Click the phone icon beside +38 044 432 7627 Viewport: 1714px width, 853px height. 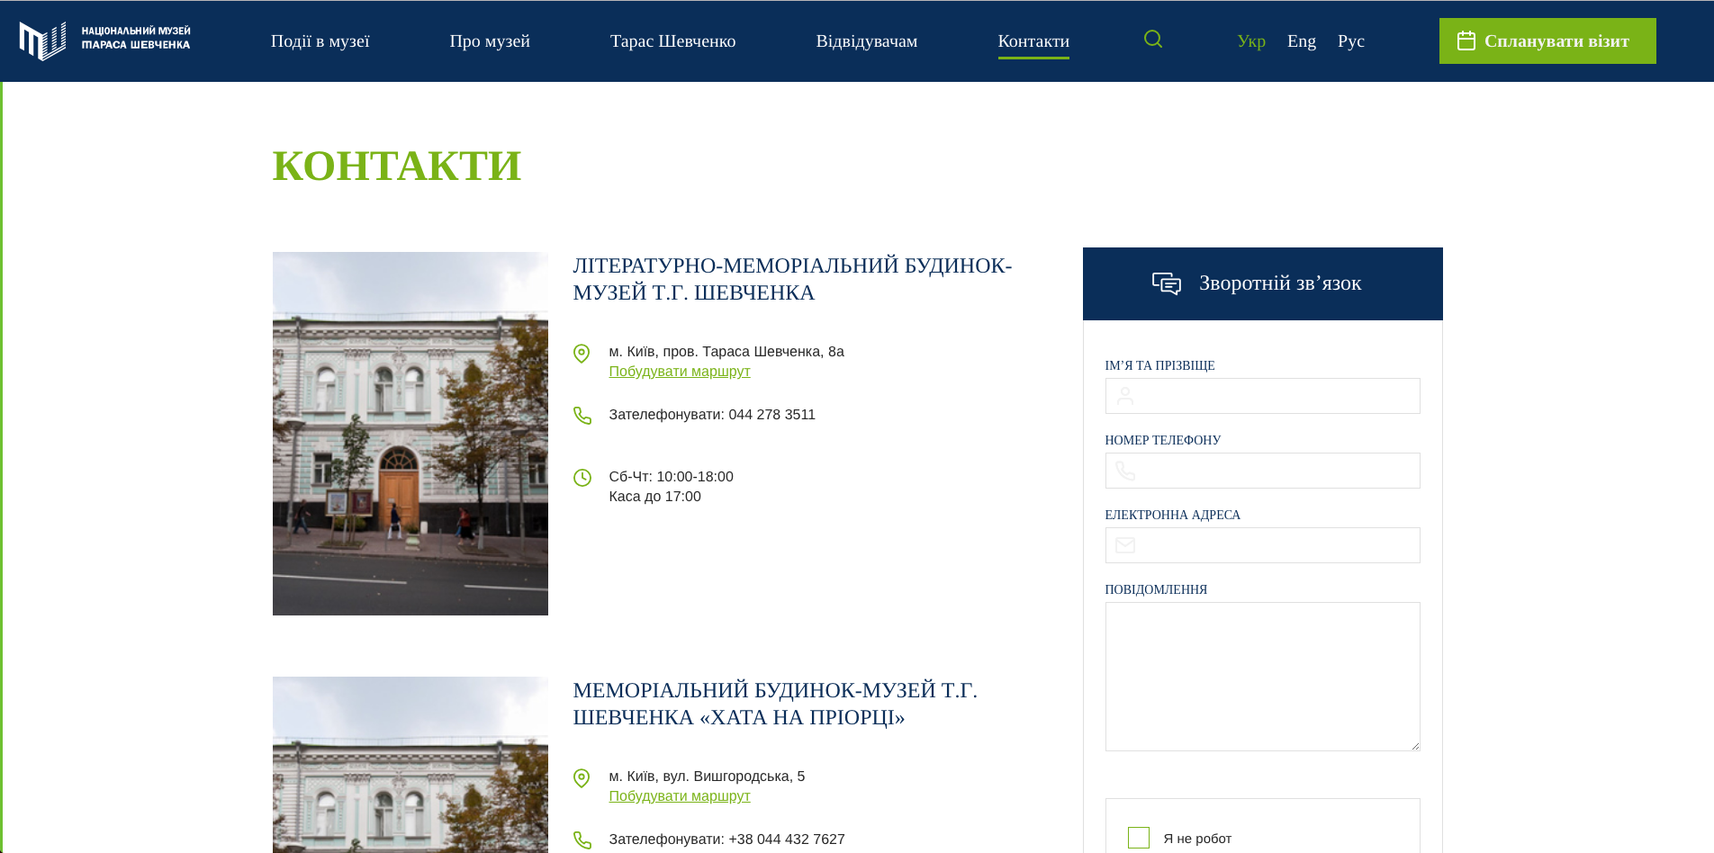coord(582,840)
